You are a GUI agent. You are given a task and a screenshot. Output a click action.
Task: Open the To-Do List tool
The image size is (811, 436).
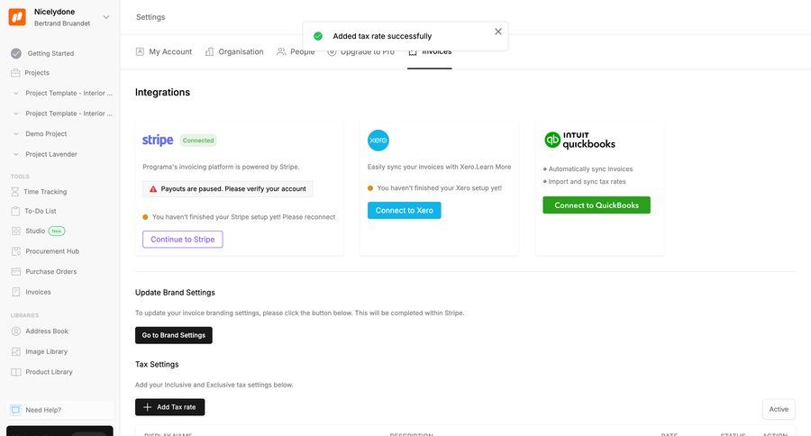coord(41,211)
